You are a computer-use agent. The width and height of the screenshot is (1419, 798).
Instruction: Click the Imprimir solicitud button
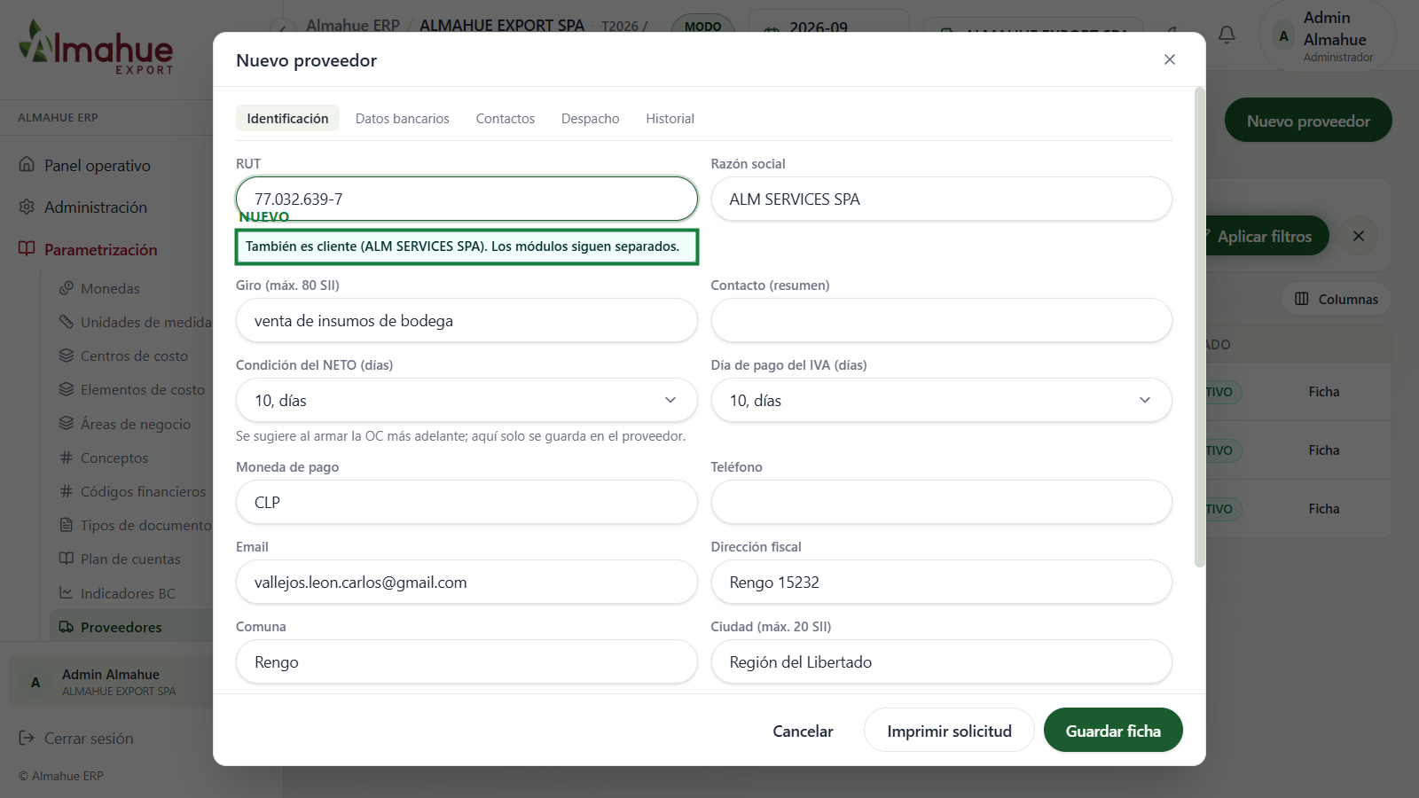(x=949, y=731)
